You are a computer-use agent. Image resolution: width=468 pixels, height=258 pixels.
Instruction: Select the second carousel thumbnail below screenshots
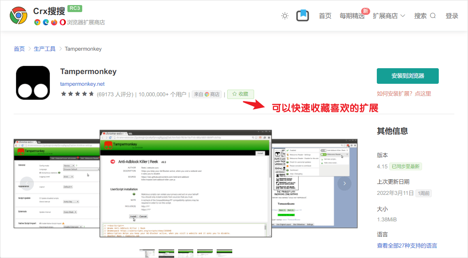166,253
